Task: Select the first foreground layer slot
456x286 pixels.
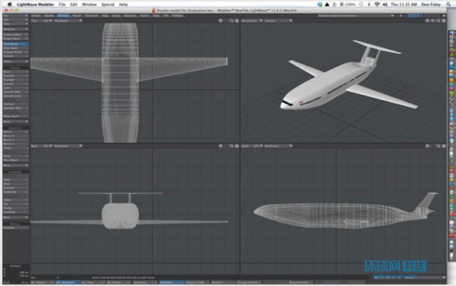Action: click(x=409, y=16)
